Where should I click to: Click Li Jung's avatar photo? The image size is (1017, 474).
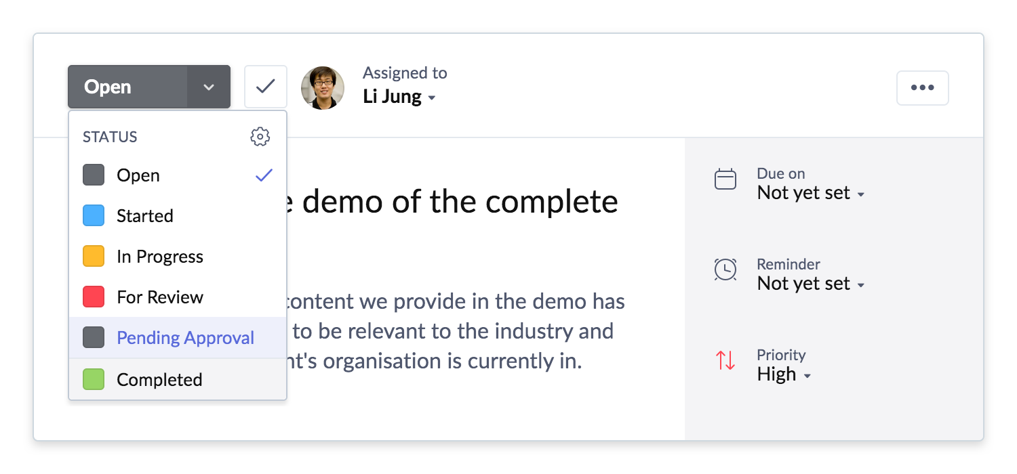323,87
